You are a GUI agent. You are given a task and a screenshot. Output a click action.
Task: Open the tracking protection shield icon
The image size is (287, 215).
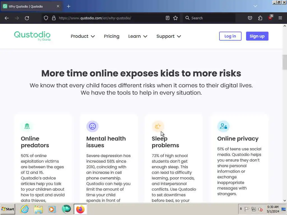(46, 18)
